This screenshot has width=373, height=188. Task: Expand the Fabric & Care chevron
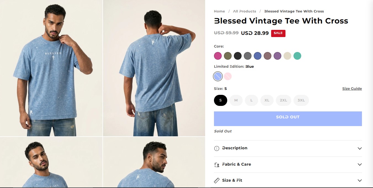pos(359,164)
